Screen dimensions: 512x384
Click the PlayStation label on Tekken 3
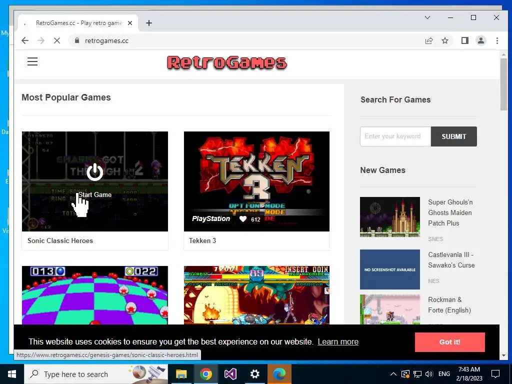211,219
